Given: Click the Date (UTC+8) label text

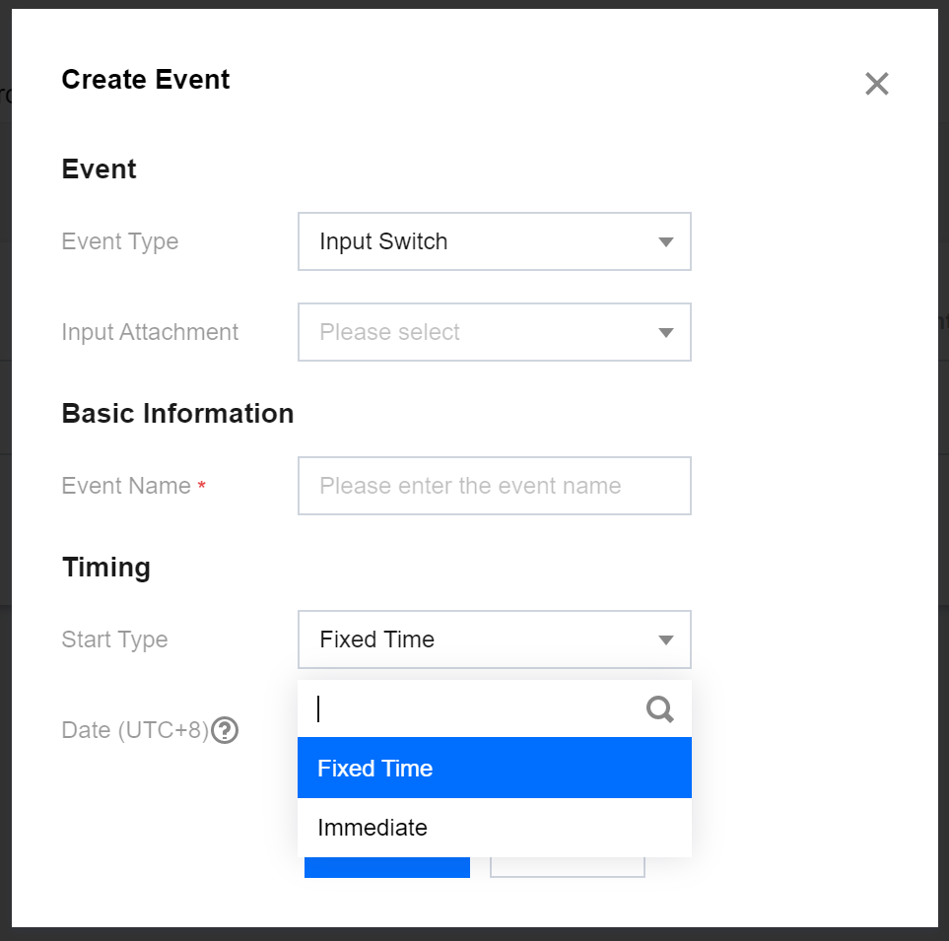Looking at the screenshot, I should tap(135, 730).
